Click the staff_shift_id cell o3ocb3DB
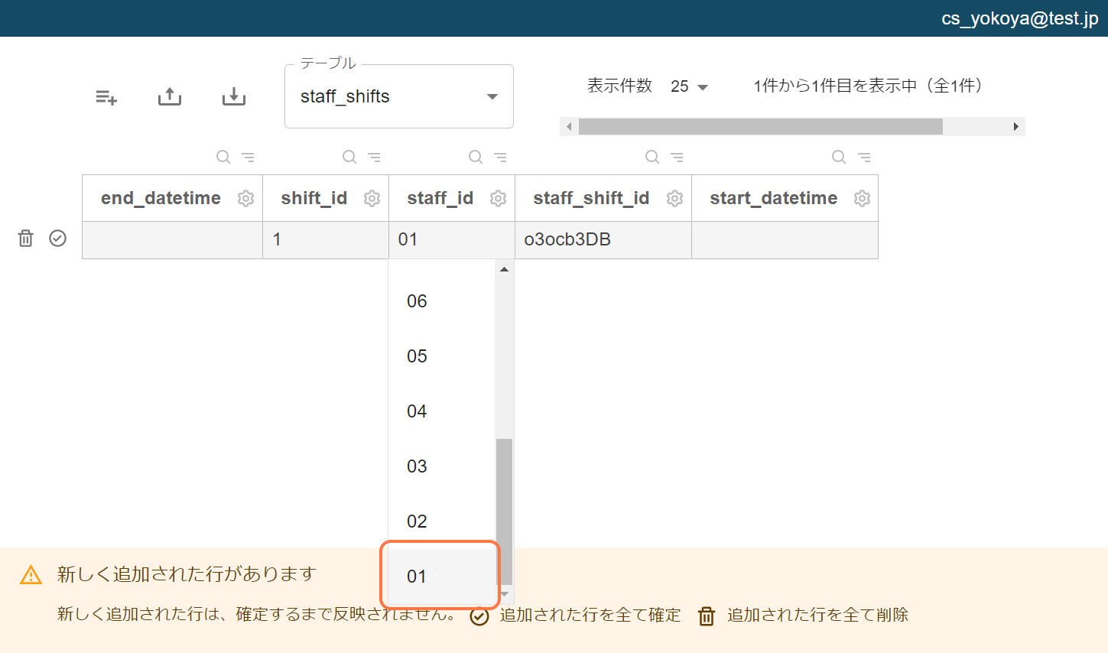 pyautogui.click(x=603, y=240)
